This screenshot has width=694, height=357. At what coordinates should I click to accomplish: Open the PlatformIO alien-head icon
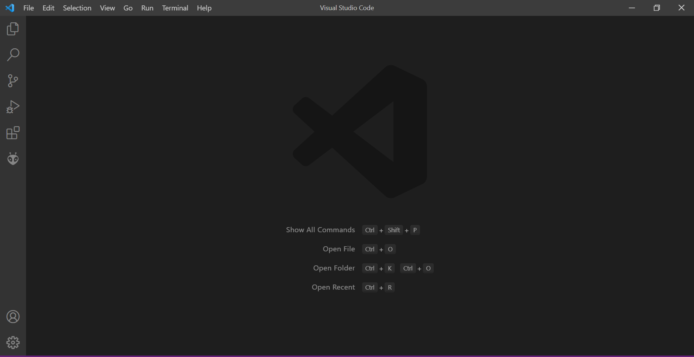click(13, 159)
